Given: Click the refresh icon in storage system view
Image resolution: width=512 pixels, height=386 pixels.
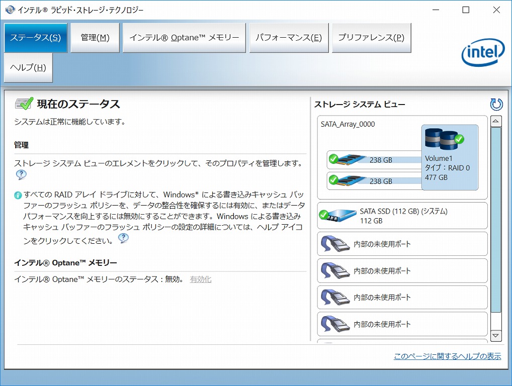Looking at the screenshot, I should point(496,104).
